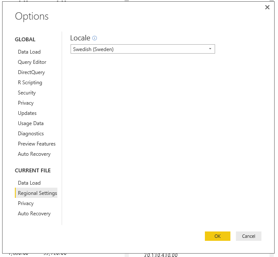Select Regional Settings in Current File

pos(37,193)
